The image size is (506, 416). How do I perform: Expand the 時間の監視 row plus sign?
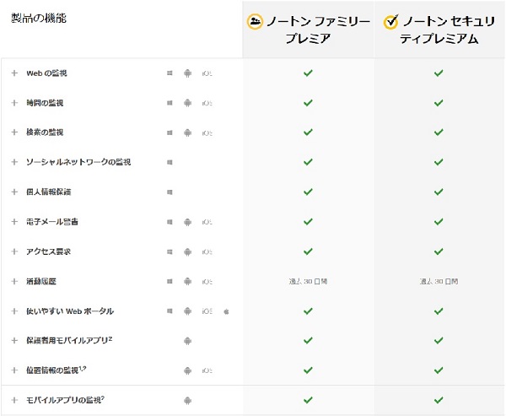(14, 103)
